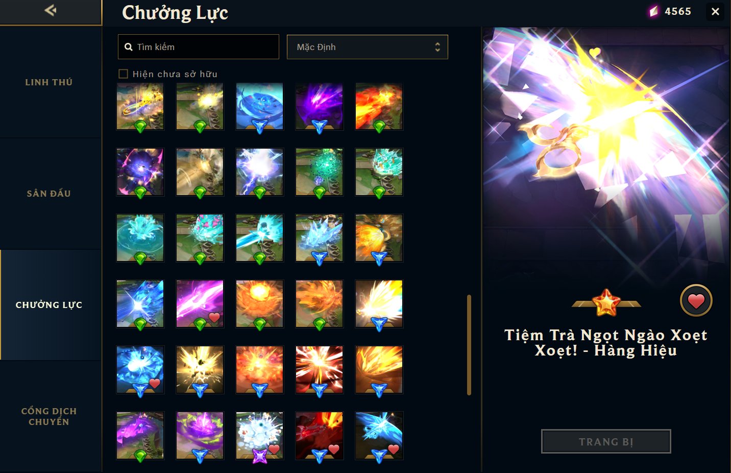
Task: Click the back arrow icon
Action: (x=50, y=10)
